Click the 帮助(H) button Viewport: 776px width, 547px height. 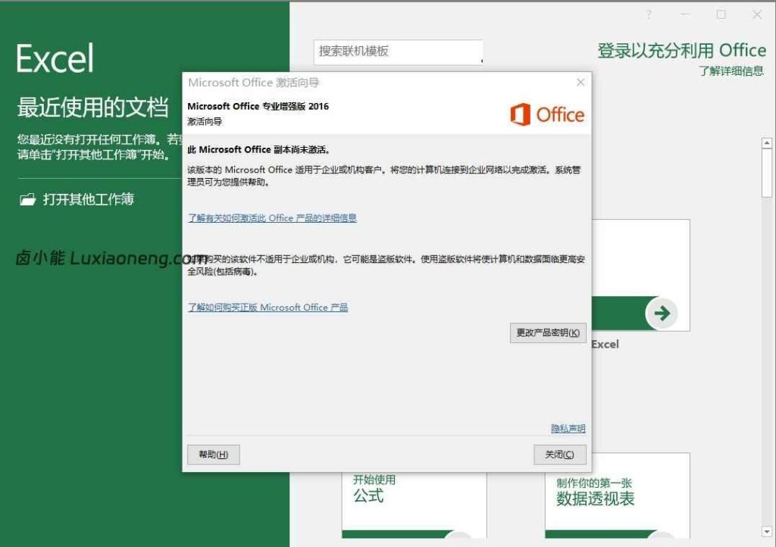point(213,455)
